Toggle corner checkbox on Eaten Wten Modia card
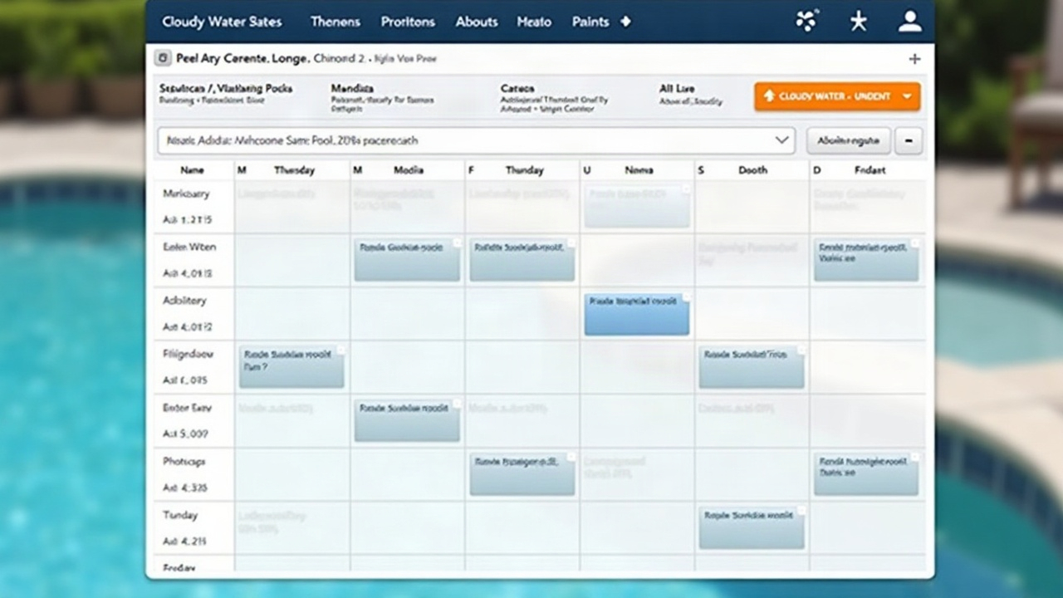The width and height of the screenshot is (1063, 598). pos(456,243)
